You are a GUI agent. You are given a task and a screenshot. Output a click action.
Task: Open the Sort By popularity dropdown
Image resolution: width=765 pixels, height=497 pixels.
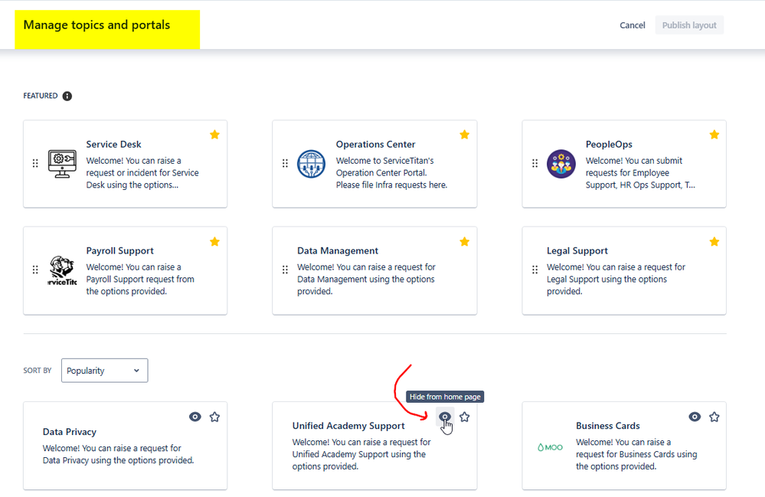(104, 370)
